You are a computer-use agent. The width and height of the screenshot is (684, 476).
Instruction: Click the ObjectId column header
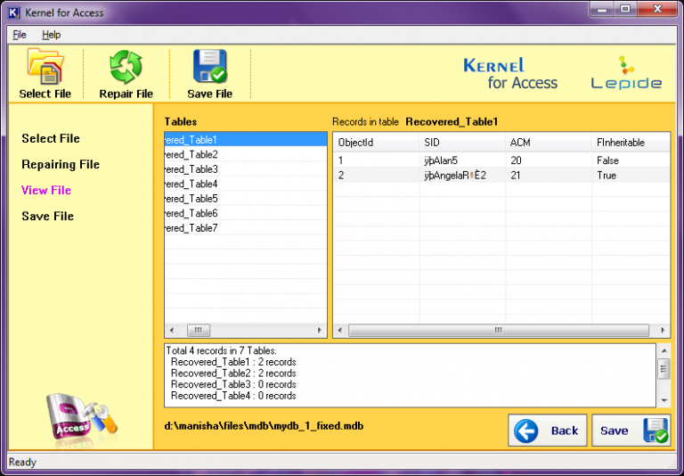point(376,143)
